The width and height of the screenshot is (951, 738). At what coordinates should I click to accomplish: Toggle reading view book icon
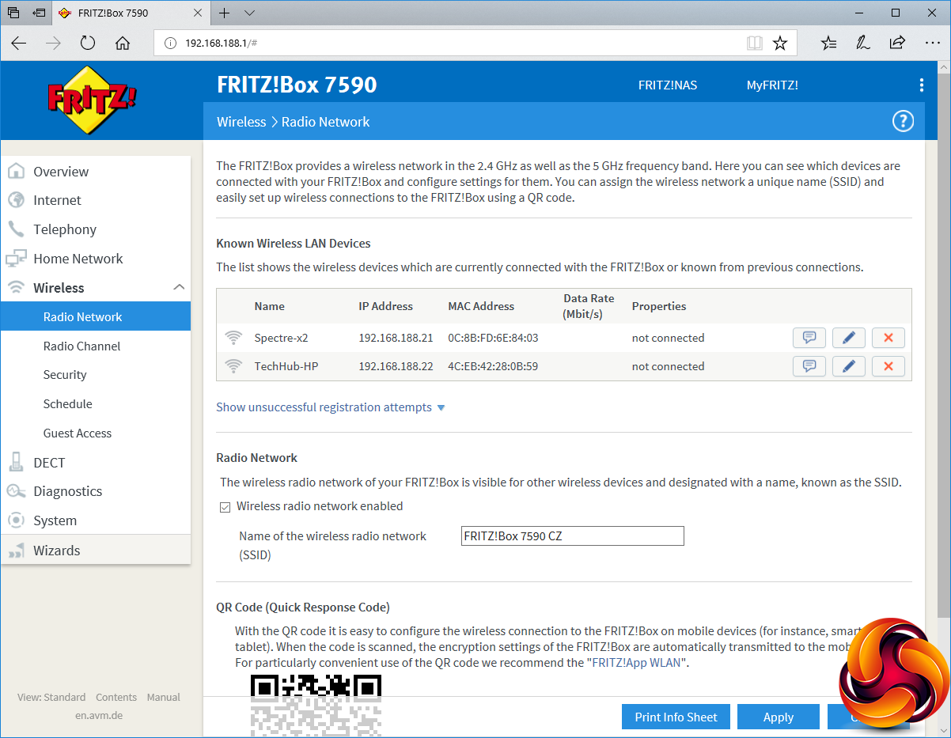pos(755,43)
